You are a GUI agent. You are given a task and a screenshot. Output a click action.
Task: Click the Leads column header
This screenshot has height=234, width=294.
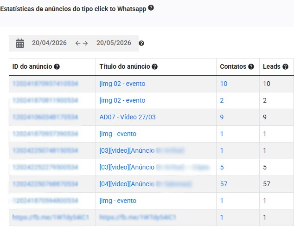click(x=271, y=66)
